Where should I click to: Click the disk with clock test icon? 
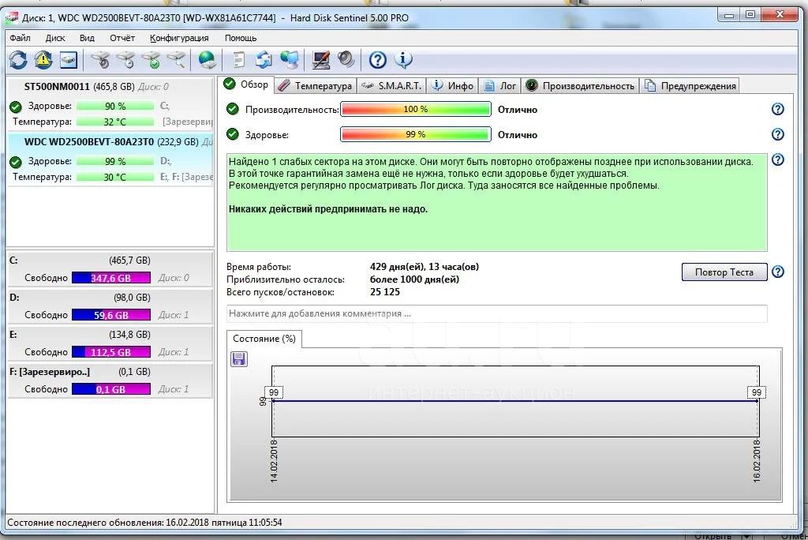[125, 60]
